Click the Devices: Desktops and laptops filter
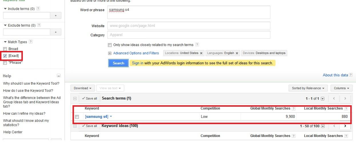The width and height of the screenshot is (356, 143). [x=264, y=53]
